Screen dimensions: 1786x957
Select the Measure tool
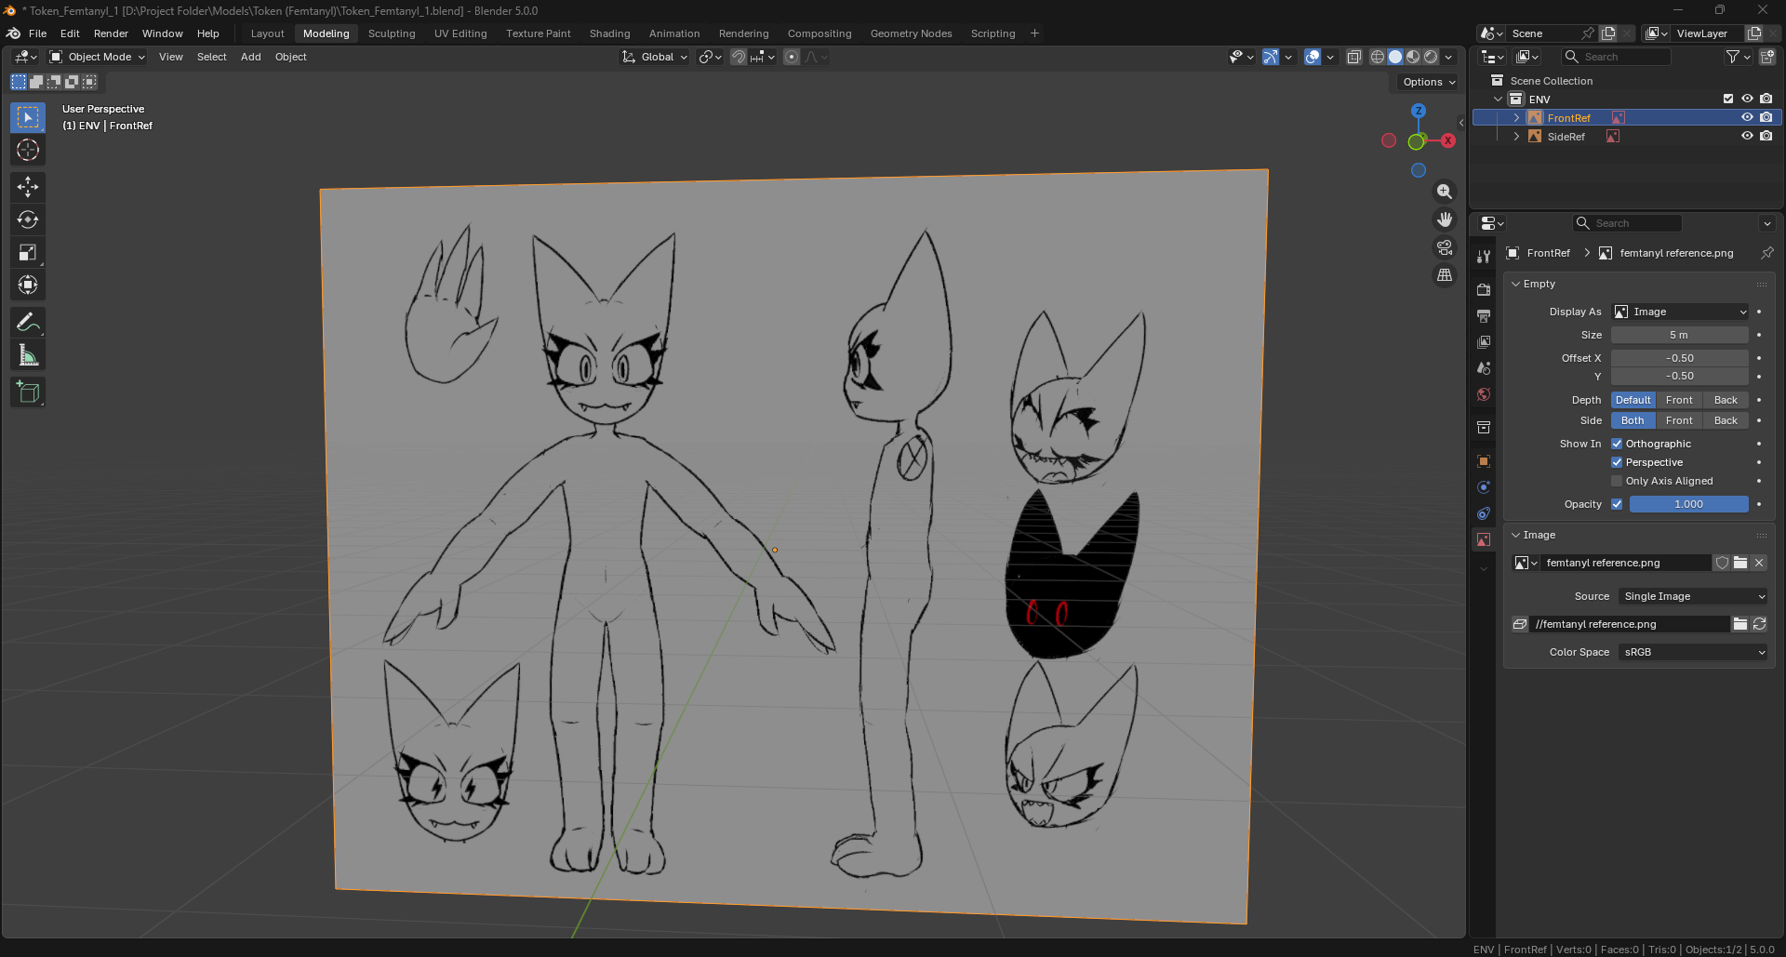pyautogui.click(x=28, y=355)
